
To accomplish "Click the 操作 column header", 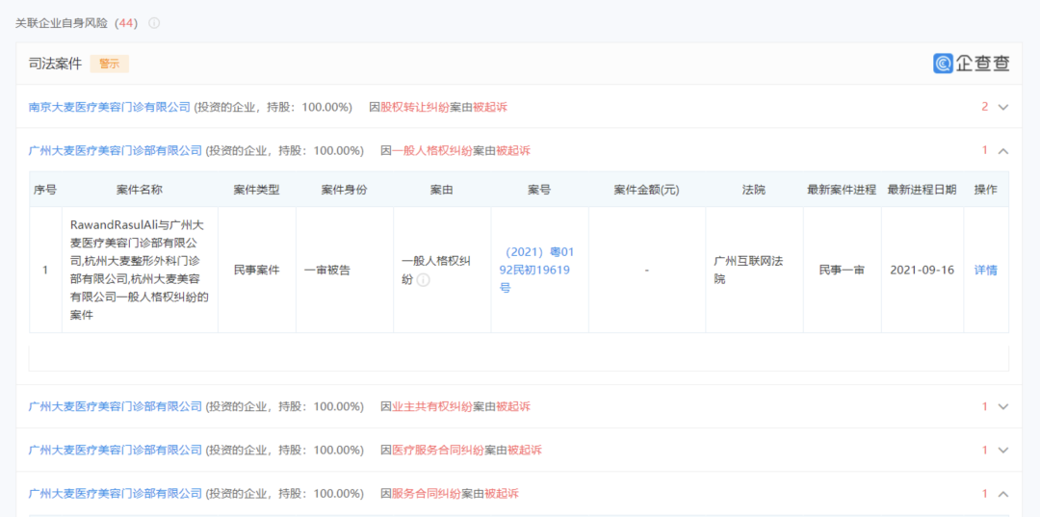I will pyautogui.click(x=986, y=190).
